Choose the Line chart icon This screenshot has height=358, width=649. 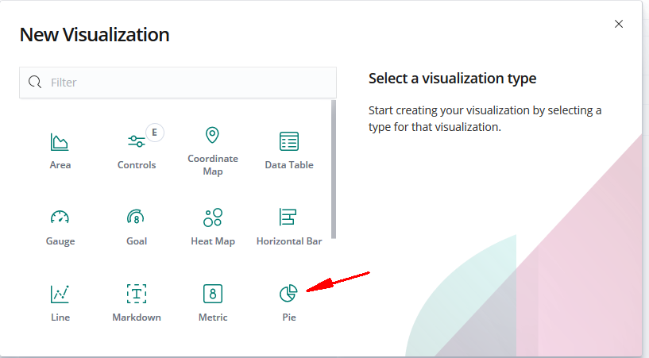click(60, 294)
